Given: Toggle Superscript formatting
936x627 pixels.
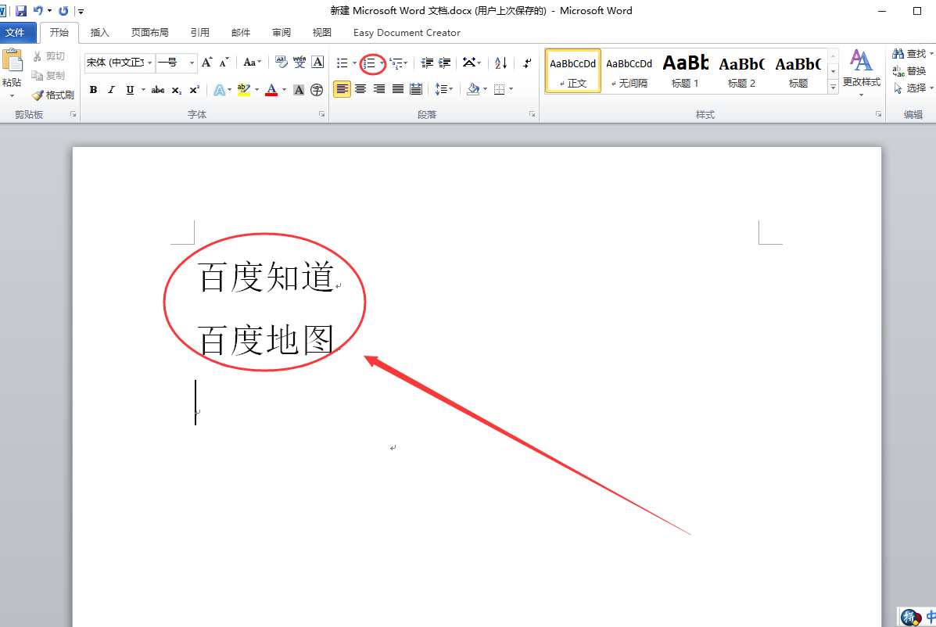Looking at the screenshot, I should tap(194, 89).
